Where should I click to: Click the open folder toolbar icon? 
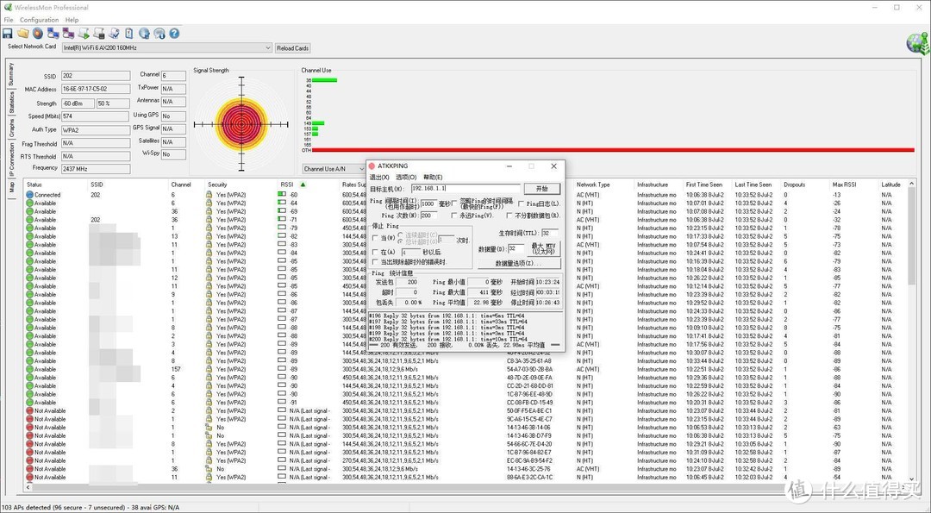point(22,34)
